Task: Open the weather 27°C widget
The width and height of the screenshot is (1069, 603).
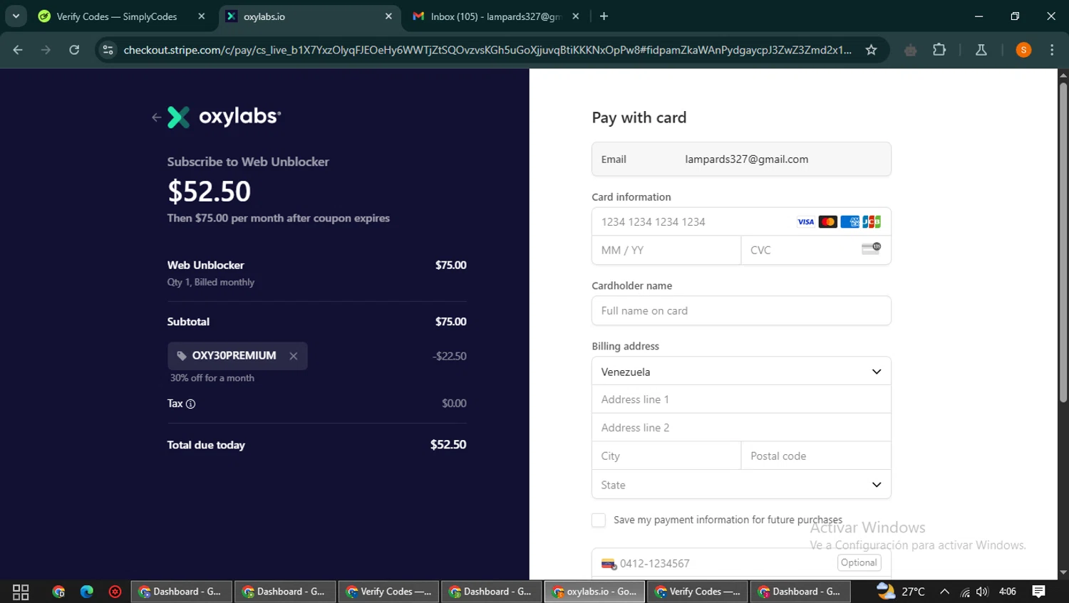Action: (x=902, y=592)
